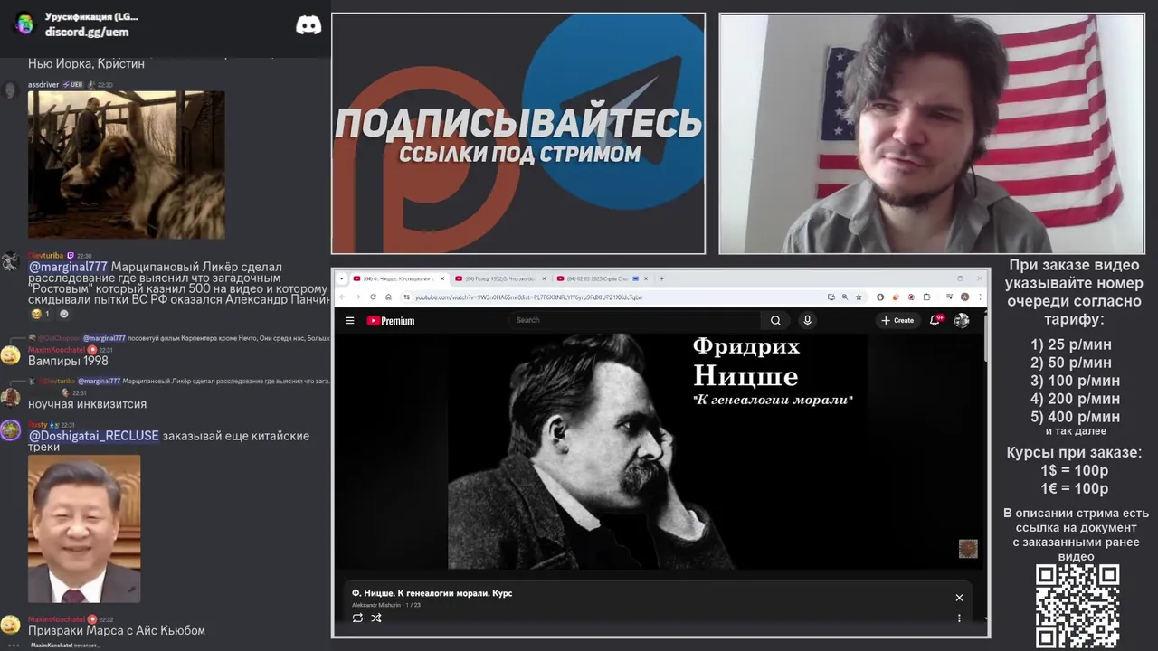Bookmark this page with the star icon
Viewport: 1158px width, 651px height.
pos(859,297)
